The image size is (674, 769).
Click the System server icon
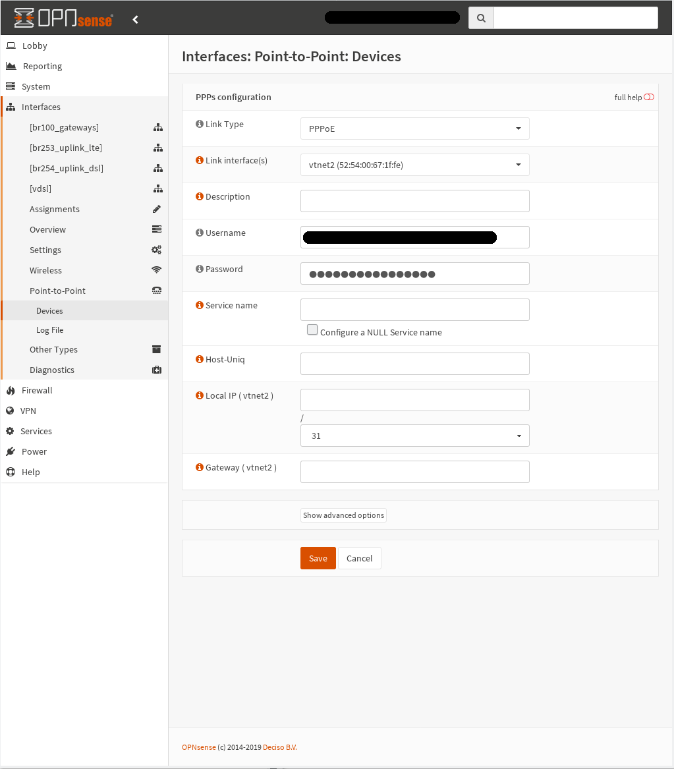pyautogui.click(x=11, y=86)
